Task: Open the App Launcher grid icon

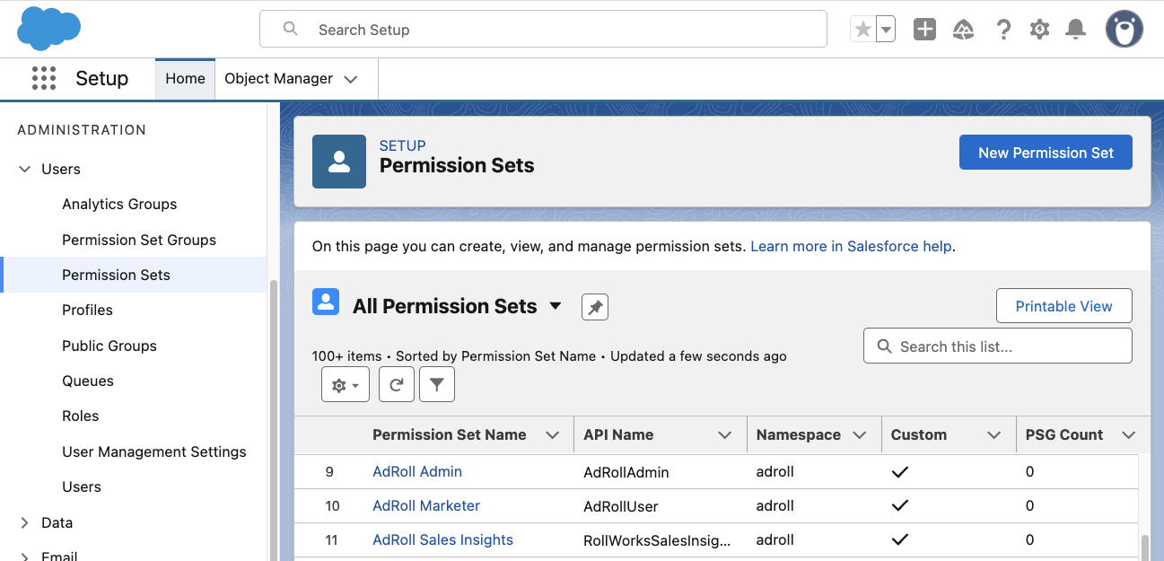Action: pos(43,78)
